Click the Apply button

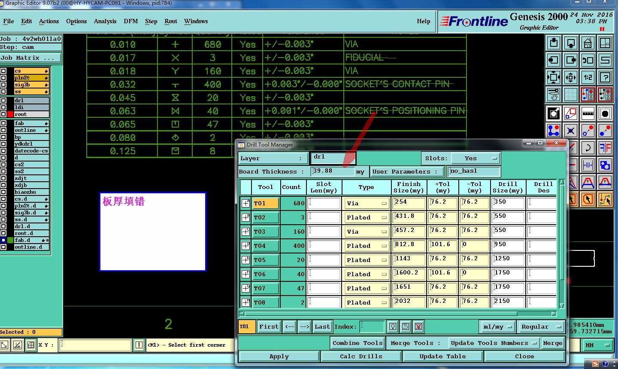pos(279,356)
